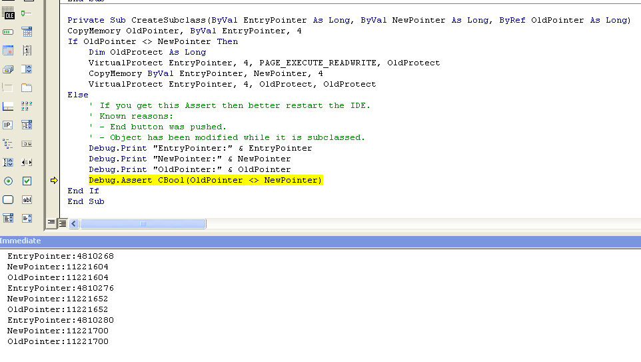Click the 'Dim OldProtect As Long' line

point(147,52)
